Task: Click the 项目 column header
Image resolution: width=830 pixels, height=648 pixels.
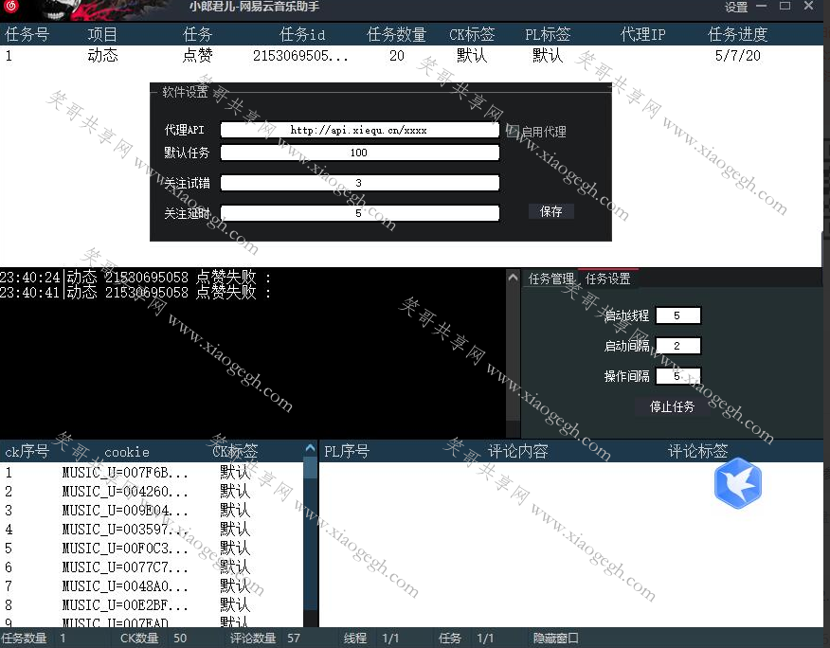Action: pyautogui.click(x=102, y=34)
